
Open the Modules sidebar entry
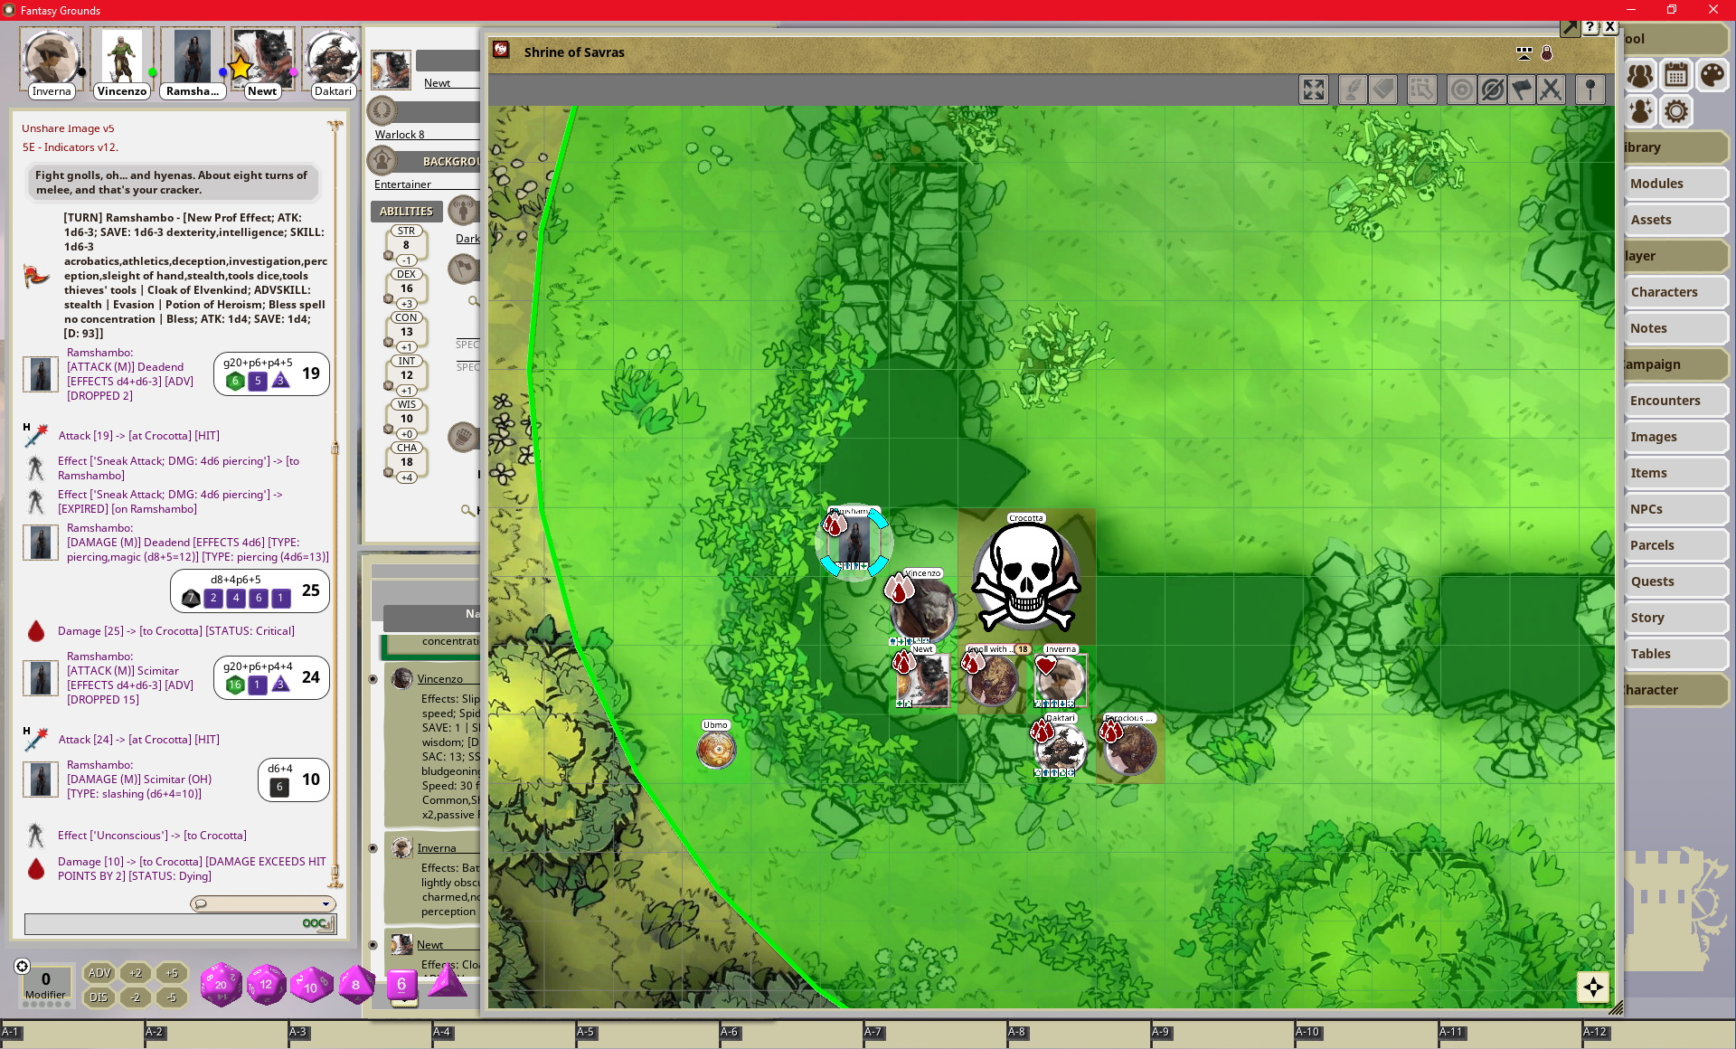click(x=1675, y=184)
